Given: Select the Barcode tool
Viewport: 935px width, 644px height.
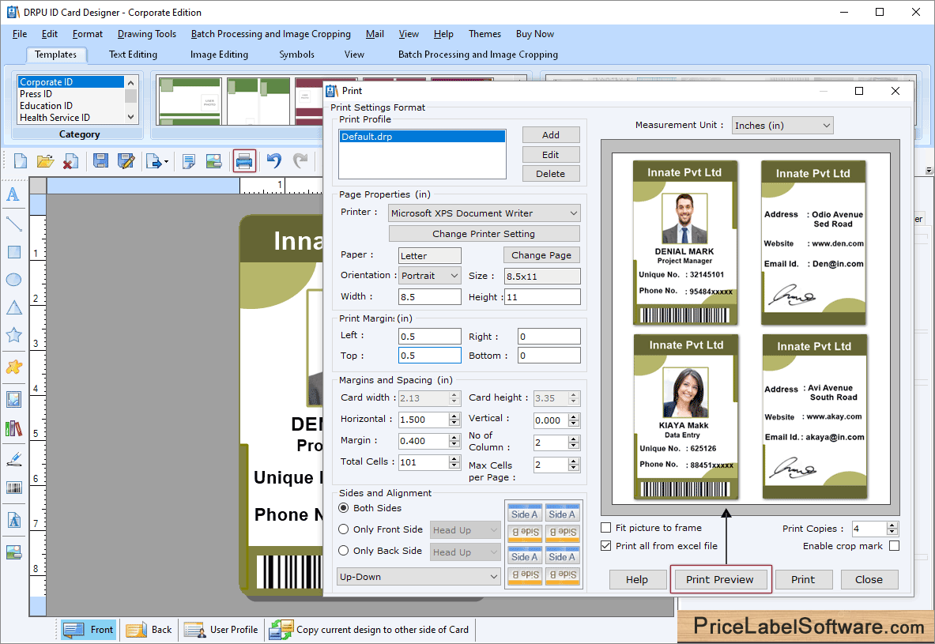Looking at the screenshot, I should (x=13, y=488).
